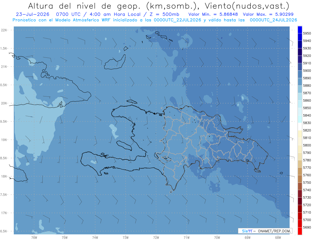The height and width of the screenshot is (241, 312).
Task: Click the '5880' colorbar value
Action: click(x=307, y=86)
